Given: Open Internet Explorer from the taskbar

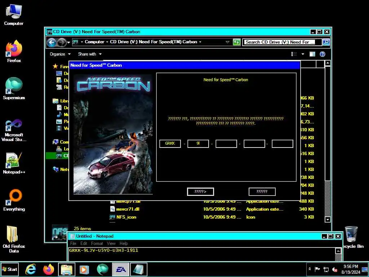Looking at the screenshot, I should (x=31, y=269).
